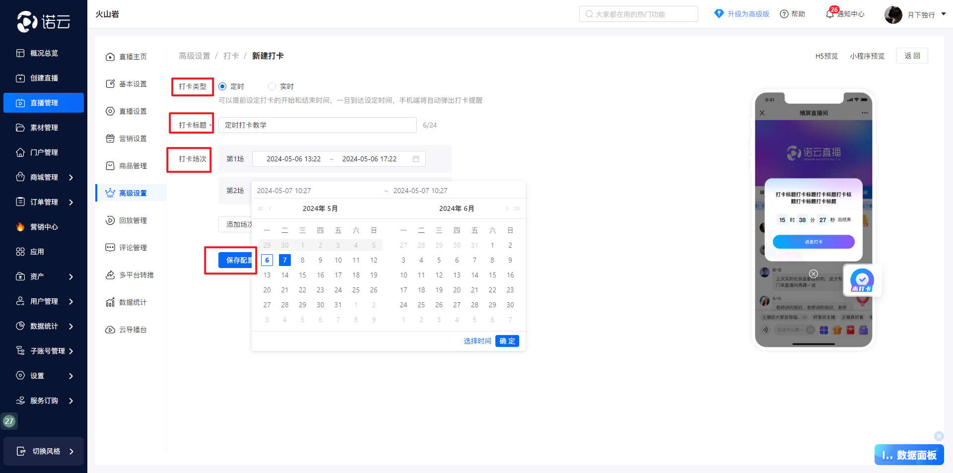Screen dimensions: 953x473
Task: Select the 定时 radio option
Action: tap(222, 86)
